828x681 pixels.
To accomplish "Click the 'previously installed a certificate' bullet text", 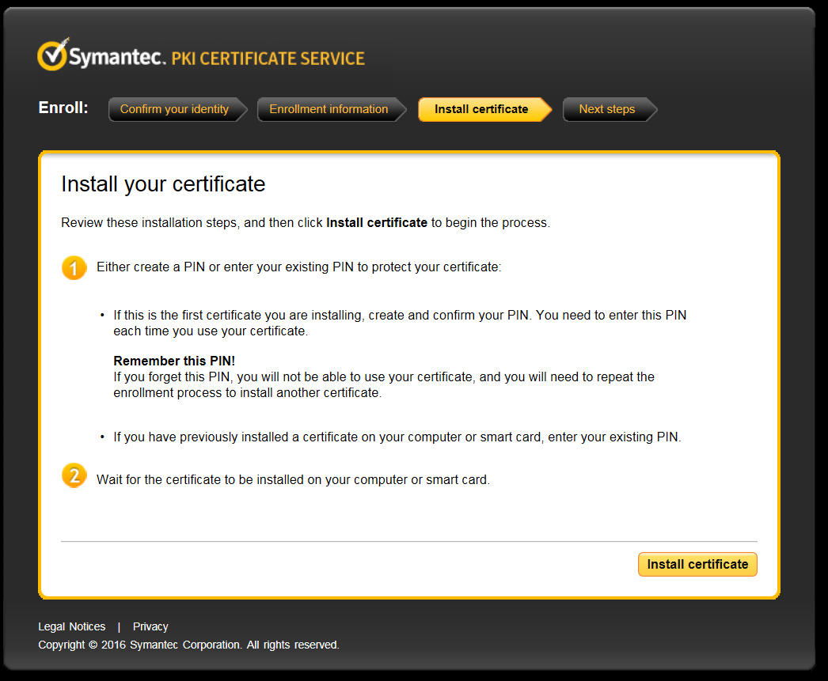I will 397,437.
